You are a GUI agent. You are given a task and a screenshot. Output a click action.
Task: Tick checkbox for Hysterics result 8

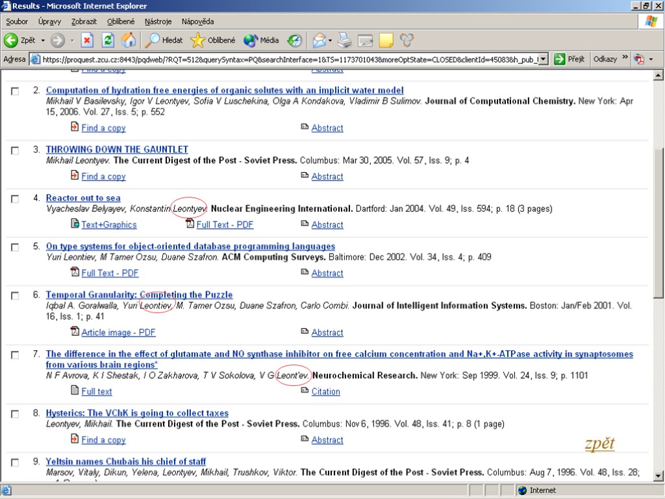point(15,414)
